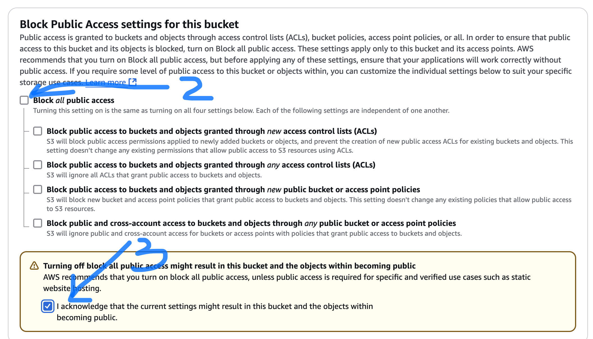This screenshot has width=593, height=339.
Task: Check box for new public bucket policies
Action: 38,189
